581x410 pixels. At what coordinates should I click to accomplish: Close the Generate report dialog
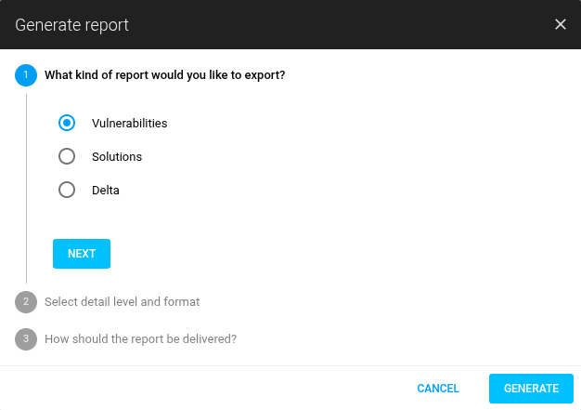point(561,24)
